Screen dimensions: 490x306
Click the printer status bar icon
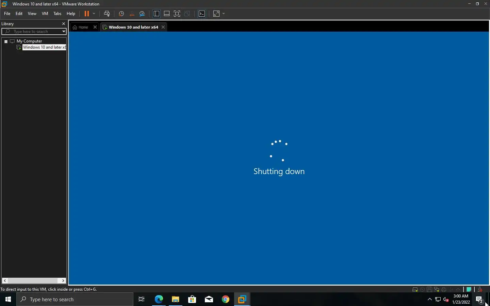point(444,290)
